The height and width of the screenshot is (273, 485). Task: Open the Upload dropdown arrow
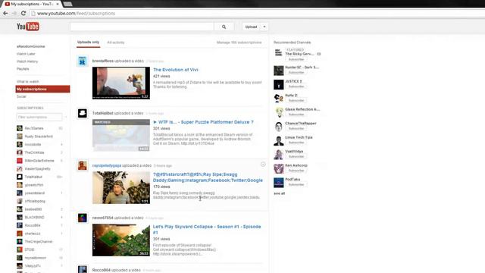(x=264, y=27)
